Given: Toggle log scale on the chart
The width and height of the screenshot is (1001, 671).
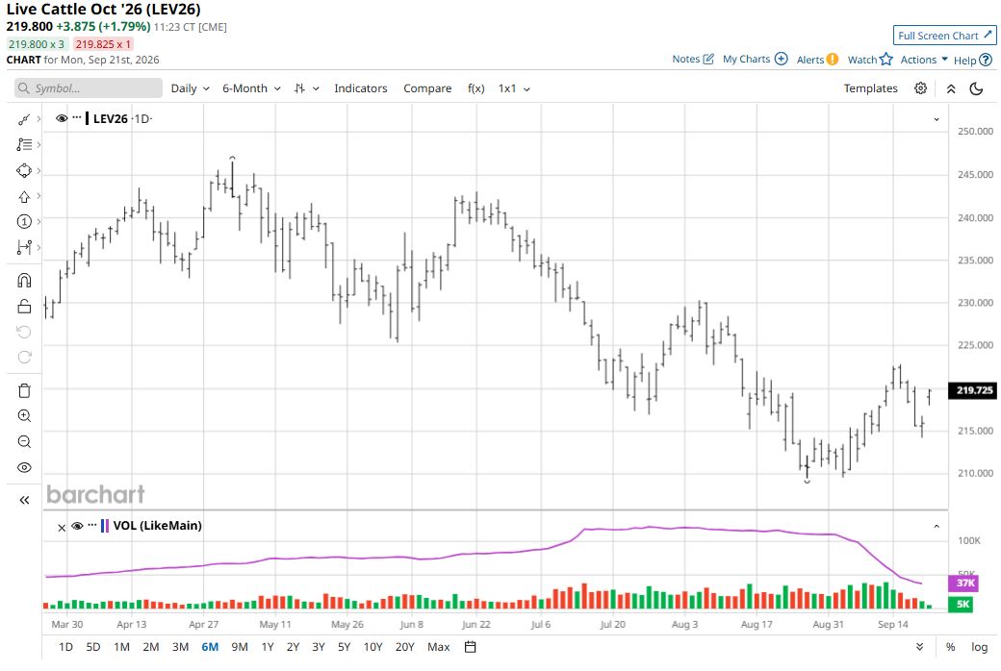Looking at the screenshot, I should (x=979, y=647).
